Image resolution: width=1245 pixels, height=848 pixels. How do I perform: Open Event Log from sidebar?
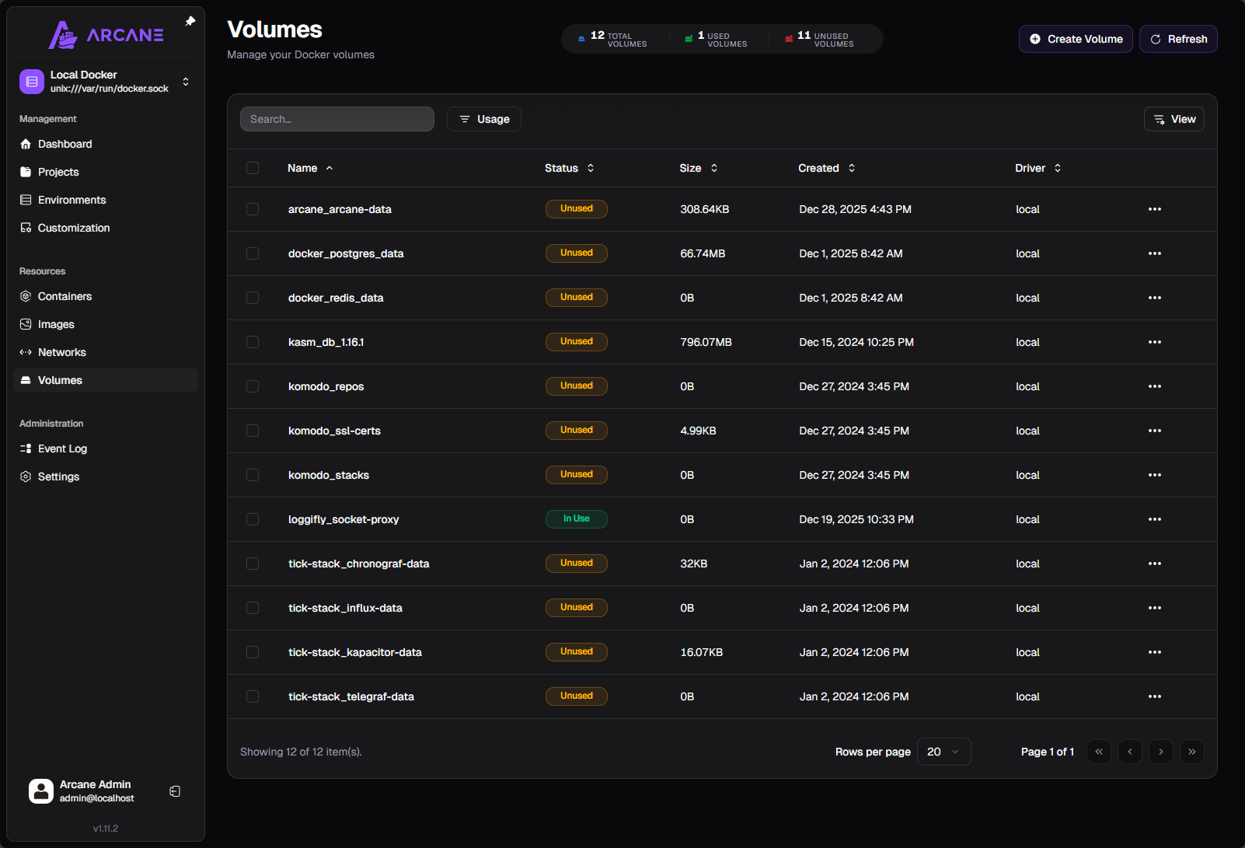(62, 448)
